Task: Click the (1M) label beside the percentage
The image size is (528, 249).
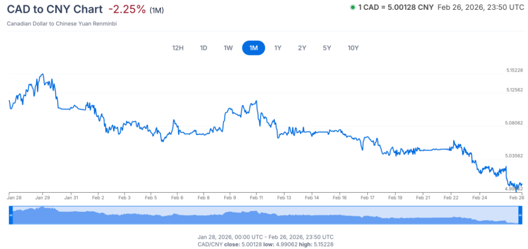Action: click(x=157, y=10)
